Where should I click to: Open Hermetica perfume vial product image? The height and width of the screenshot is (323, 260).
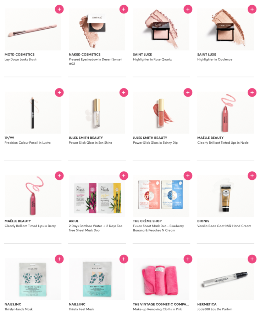point(226,279)
